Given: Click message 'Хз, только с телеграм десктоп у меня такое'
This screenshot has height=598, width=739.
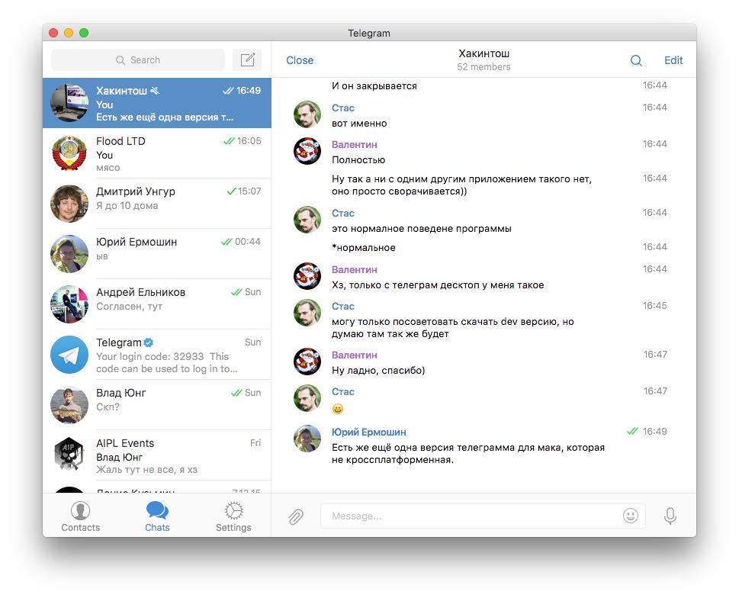Looking at the screenshot, I should point(438,285).
